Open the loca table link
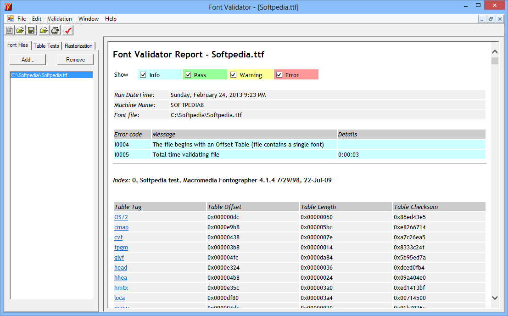Viewport: 508px width, 316px height. 120,298
